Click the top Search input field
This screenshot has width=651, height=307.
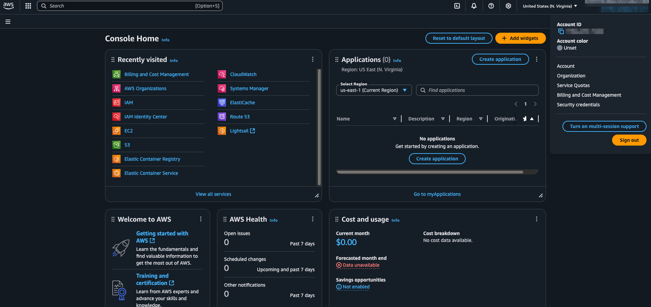coord(130,6)
